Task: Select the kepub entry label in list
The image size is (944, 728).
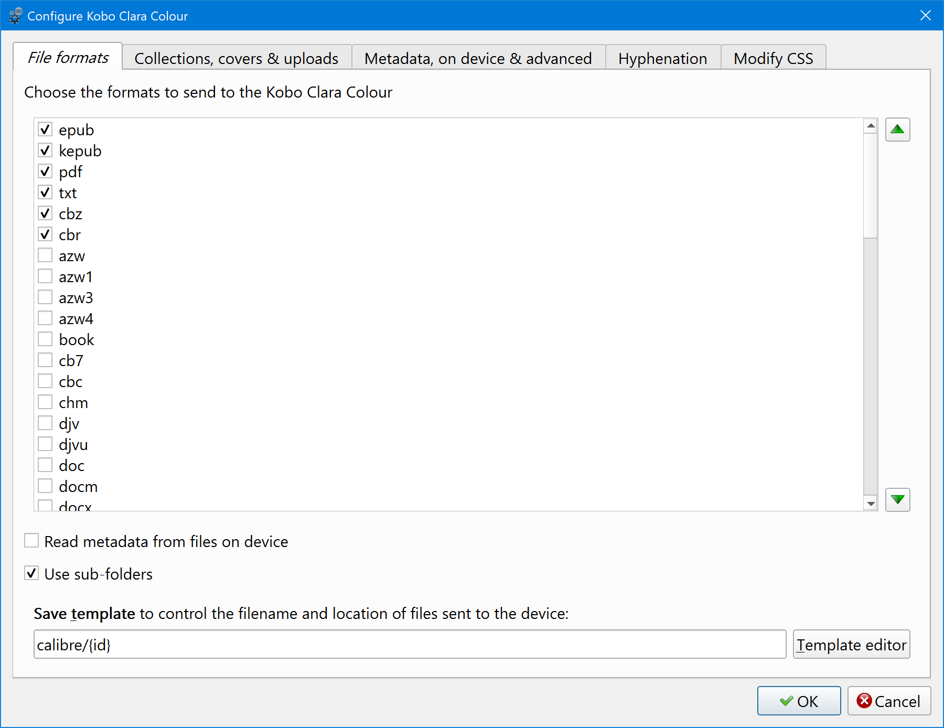Action: [x=80, y=151]
